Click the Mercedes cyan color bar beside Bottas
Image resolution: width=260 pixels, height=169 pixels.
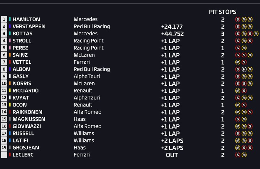10,33
